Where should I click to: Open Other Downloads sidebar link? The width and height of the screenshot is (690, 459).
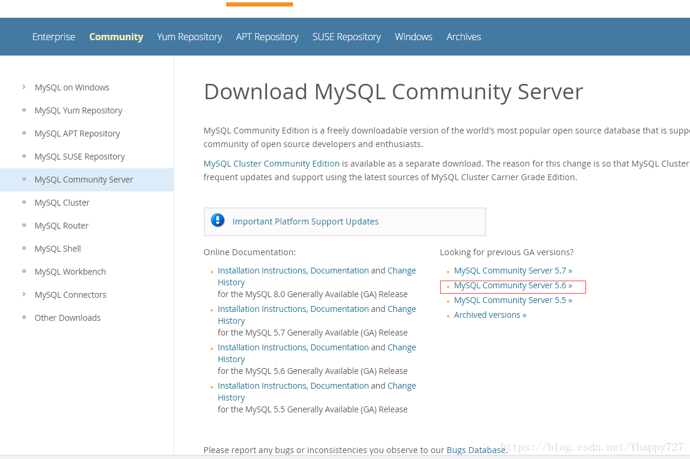click(x=68, y=318)
